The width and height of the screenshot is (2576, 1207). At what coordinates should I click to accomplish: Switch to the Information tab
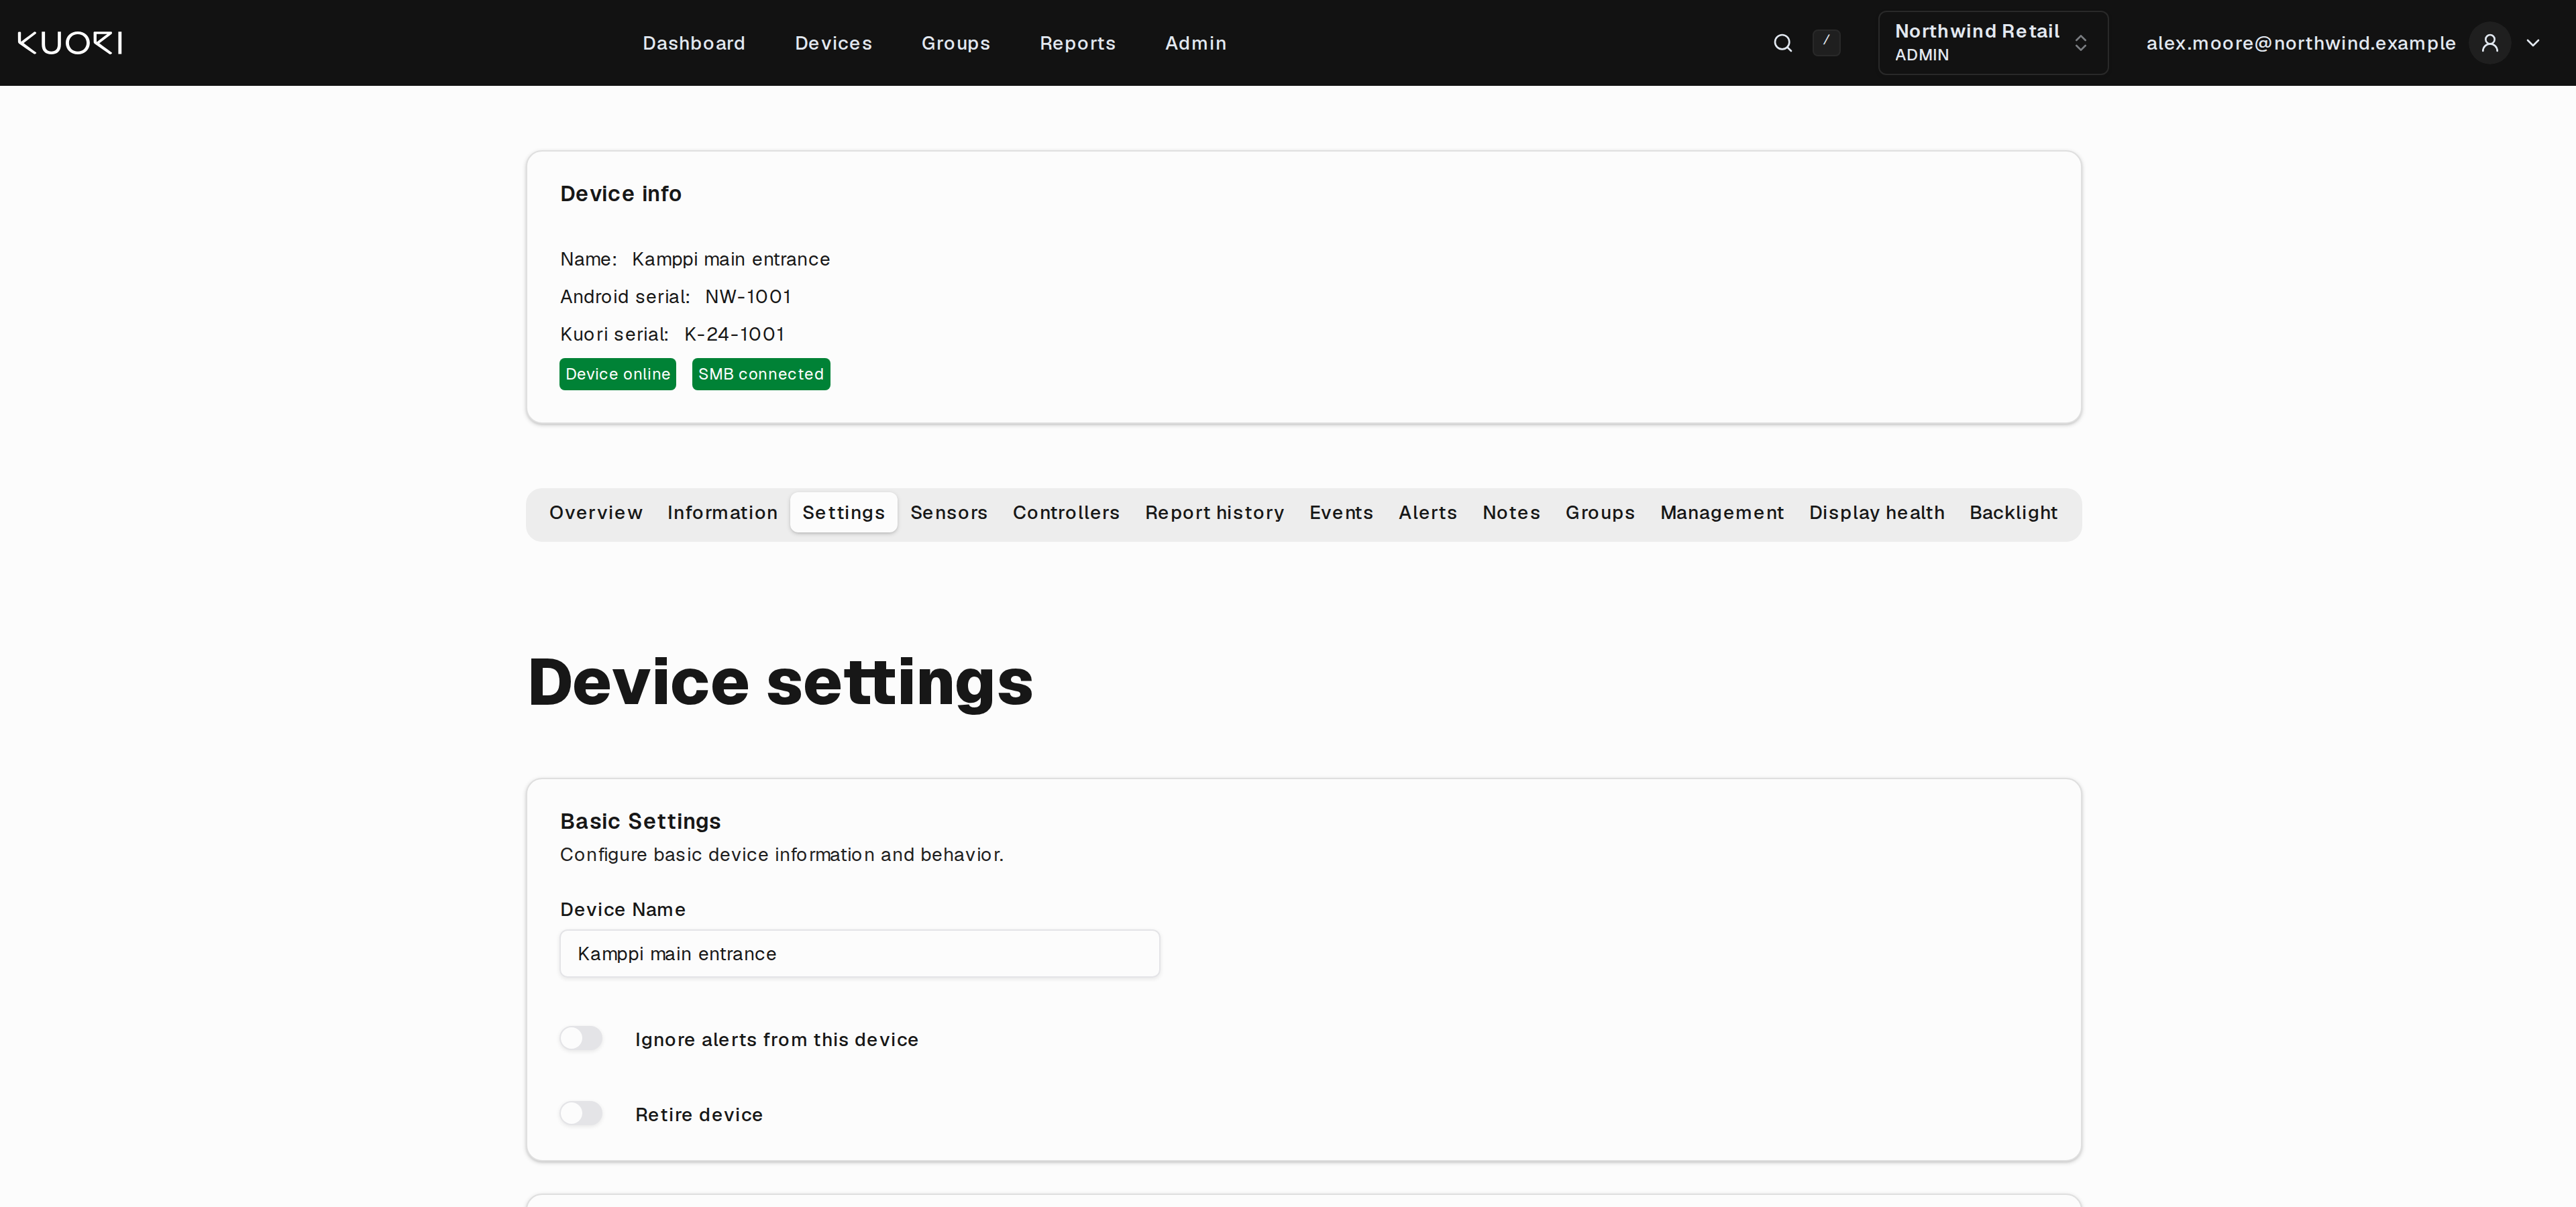point(722,512)
